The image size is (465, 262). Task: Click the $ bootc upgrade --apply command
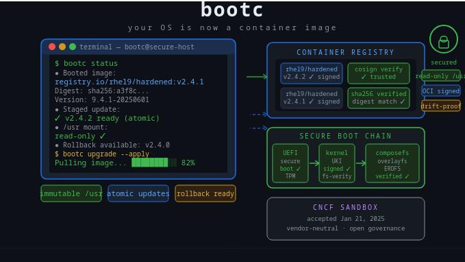pyautogui.click(x=102, y=154)
